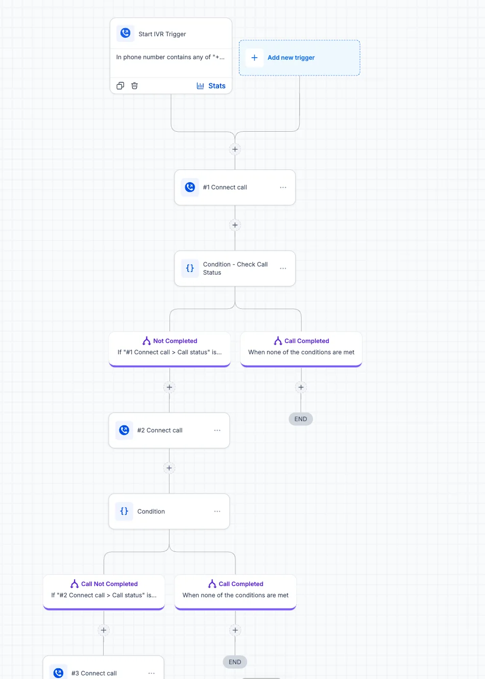Click the braces icon of Check Call Status
485x679 pixels.
[190, 268]
